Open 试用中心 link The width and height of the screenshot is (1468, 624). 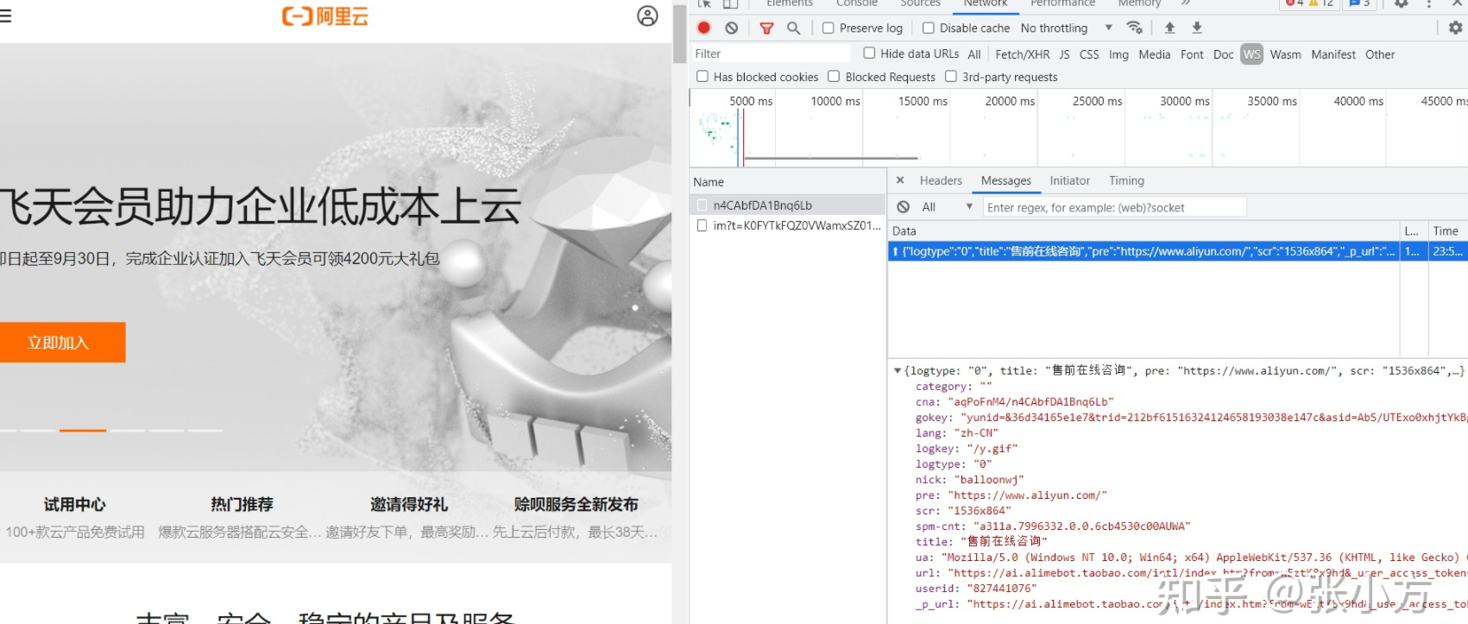[x=75, y=504]
